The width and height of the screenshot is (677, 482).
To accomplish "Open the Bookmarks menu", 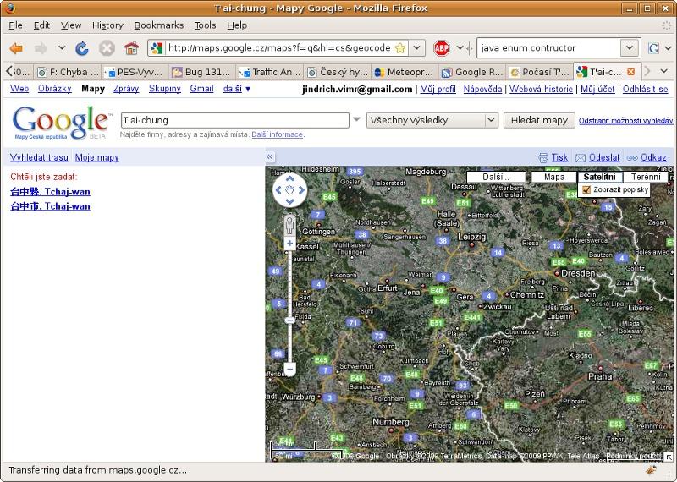I will tap(158, 25).
